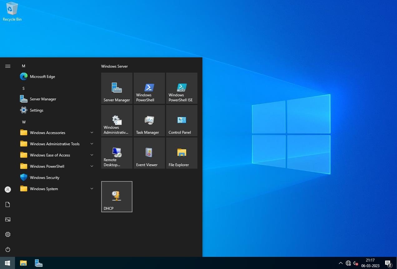Click the Windows Start button

click(7, 263)
